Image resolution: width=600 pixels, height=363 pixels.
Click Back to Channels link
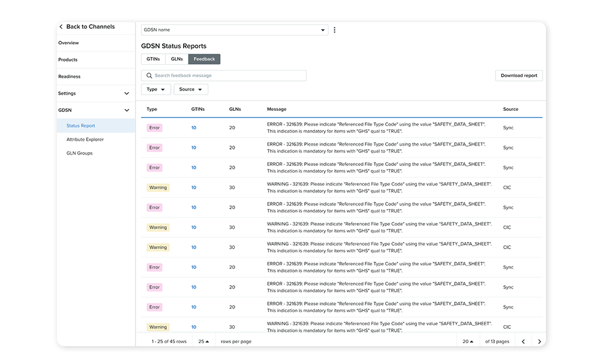pyautogui.click(x=91, y=27)
